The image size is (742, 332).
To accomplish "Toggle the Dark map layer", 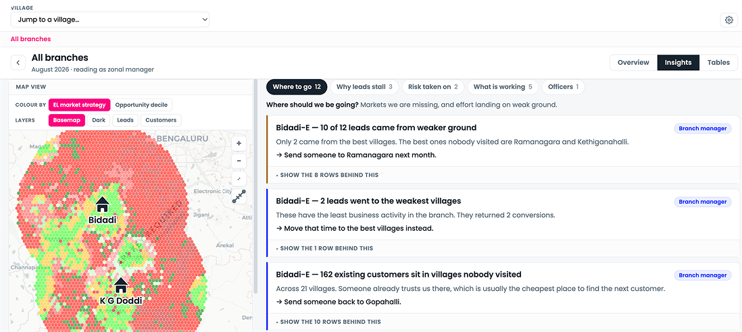I will [x=99, y=120].
